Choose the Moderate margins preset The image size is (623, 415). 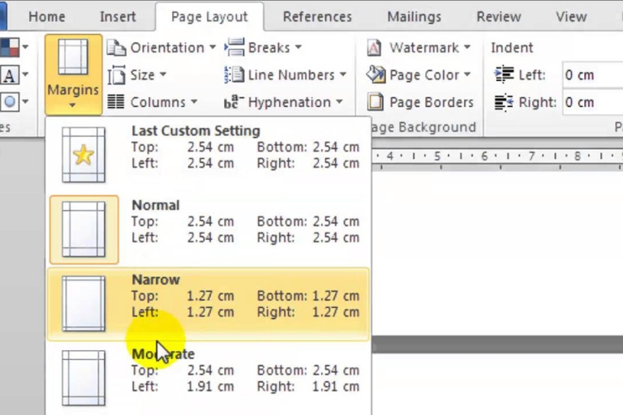tap(208, 378)
